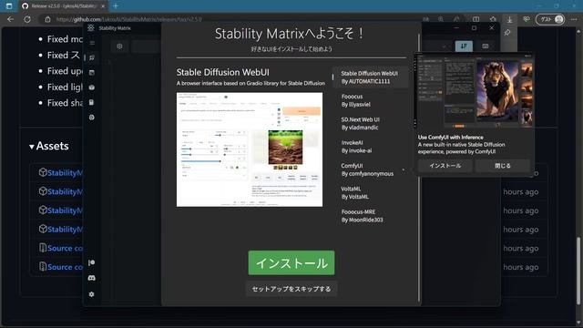Open the Guest profile menu
The width and height of the screenshot is (583, 328).
coord(550,19)
